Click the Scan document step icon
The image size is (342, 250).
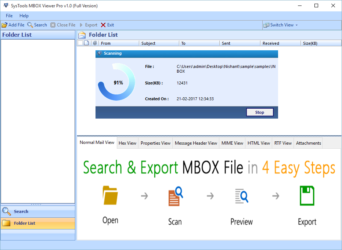(176, 196)
